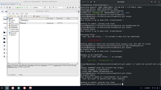
Task: Click Firefox sidebar icon in toolbar
Action: [x=73, y=7]
